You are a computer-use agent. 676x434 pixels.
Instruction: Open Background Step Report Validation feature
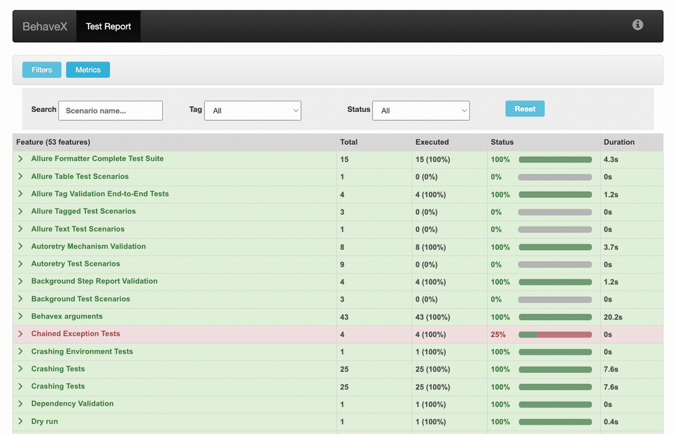coord(95,281)
